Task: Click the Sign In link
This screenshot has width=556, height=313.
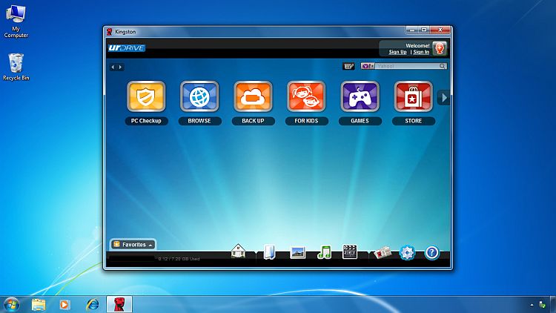Action: (421, 52)
